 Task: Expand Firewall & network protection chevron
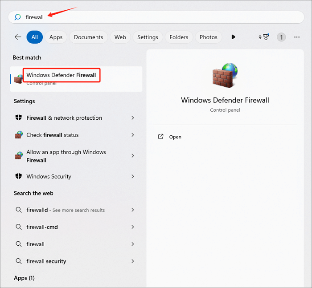pos(133,118)
